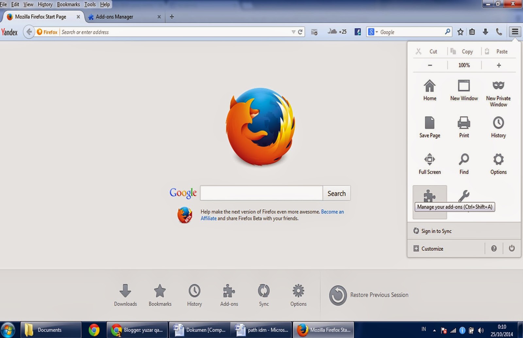The width and height of the screenshot is (523, 338).
Task: Close the Add-ons Manager tab
Action: pos(159,17)
